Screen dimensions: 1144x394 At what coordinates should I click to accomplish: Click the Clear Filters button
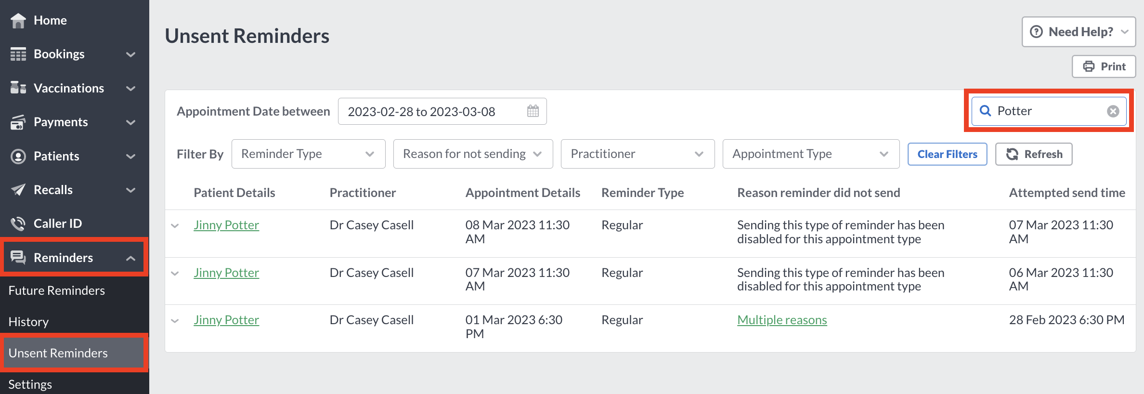click(947, 154)
